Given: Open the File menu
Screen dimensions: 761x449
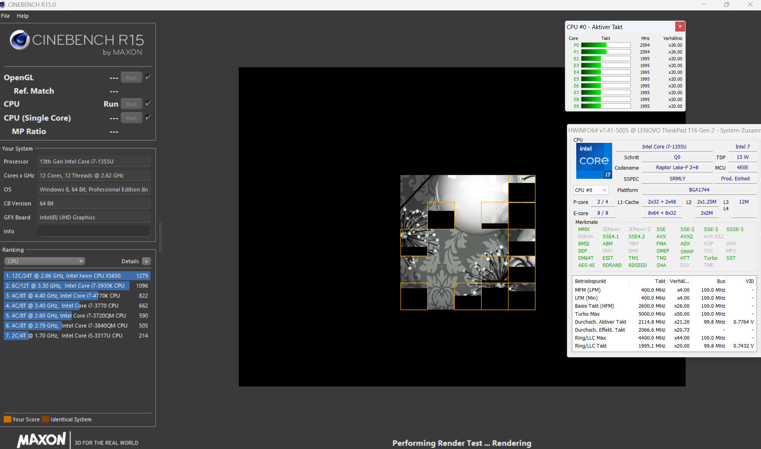Looking at the screenshot, I should pyautogui.click(x=5, y=16).
